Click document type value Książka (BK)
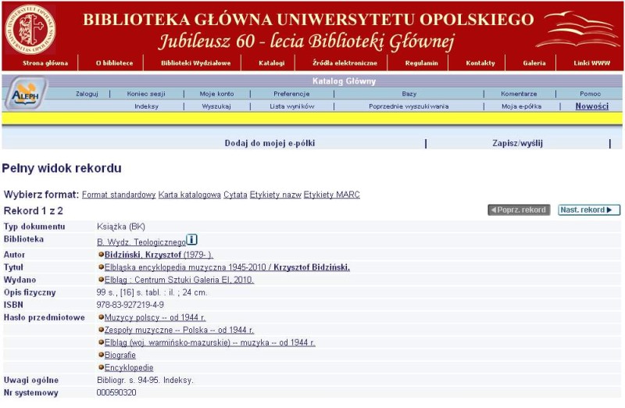Image resolution: width=625 pixels, height=408 pixels. tap(121, 227)
